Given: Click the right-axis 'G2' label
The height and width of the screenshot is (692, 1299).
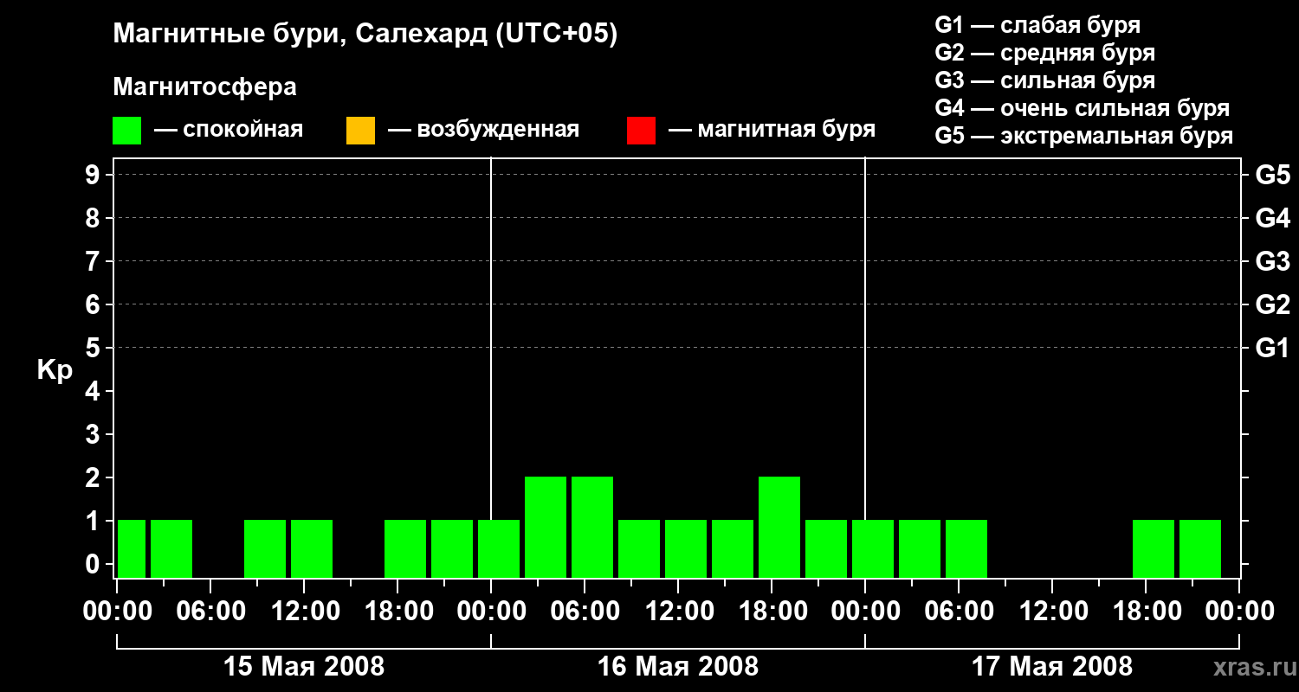Looking at the screenshot, I should click(x=1272, y=304).
